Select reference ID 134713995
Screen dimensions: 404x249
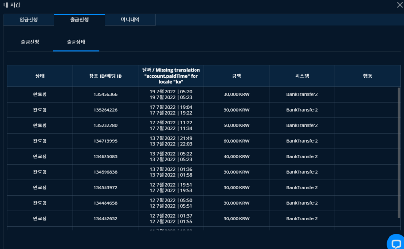[105, 141]
